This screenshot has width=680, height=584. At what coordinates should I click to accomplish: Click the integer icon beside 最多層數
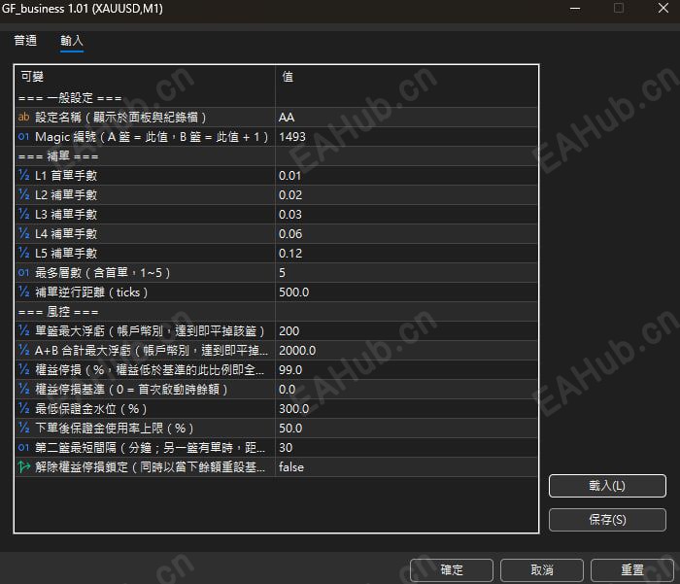(x=24, y=272)
